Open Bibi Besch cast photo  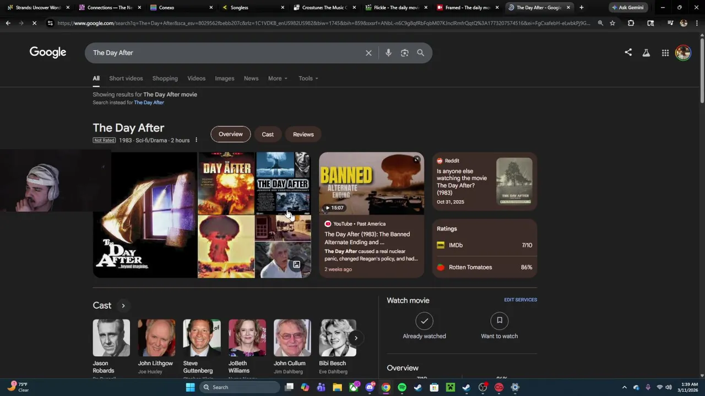338,338
